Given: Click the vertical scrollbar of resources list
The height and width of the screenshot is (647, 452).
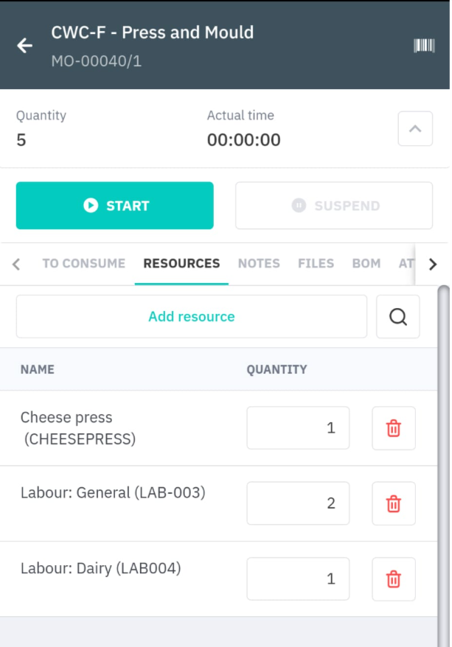Looking at the screenshot, I should [443, 466].
